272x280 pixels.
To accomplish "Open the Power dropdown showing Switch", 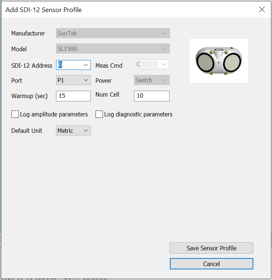I will pyautogui.click(x=152, y=80).
